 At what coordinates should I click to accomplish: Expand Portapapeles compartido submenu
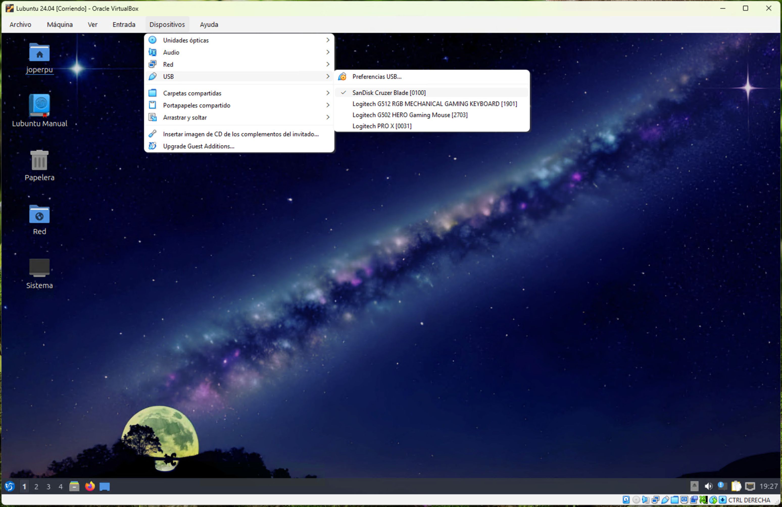tap(239, 105)
